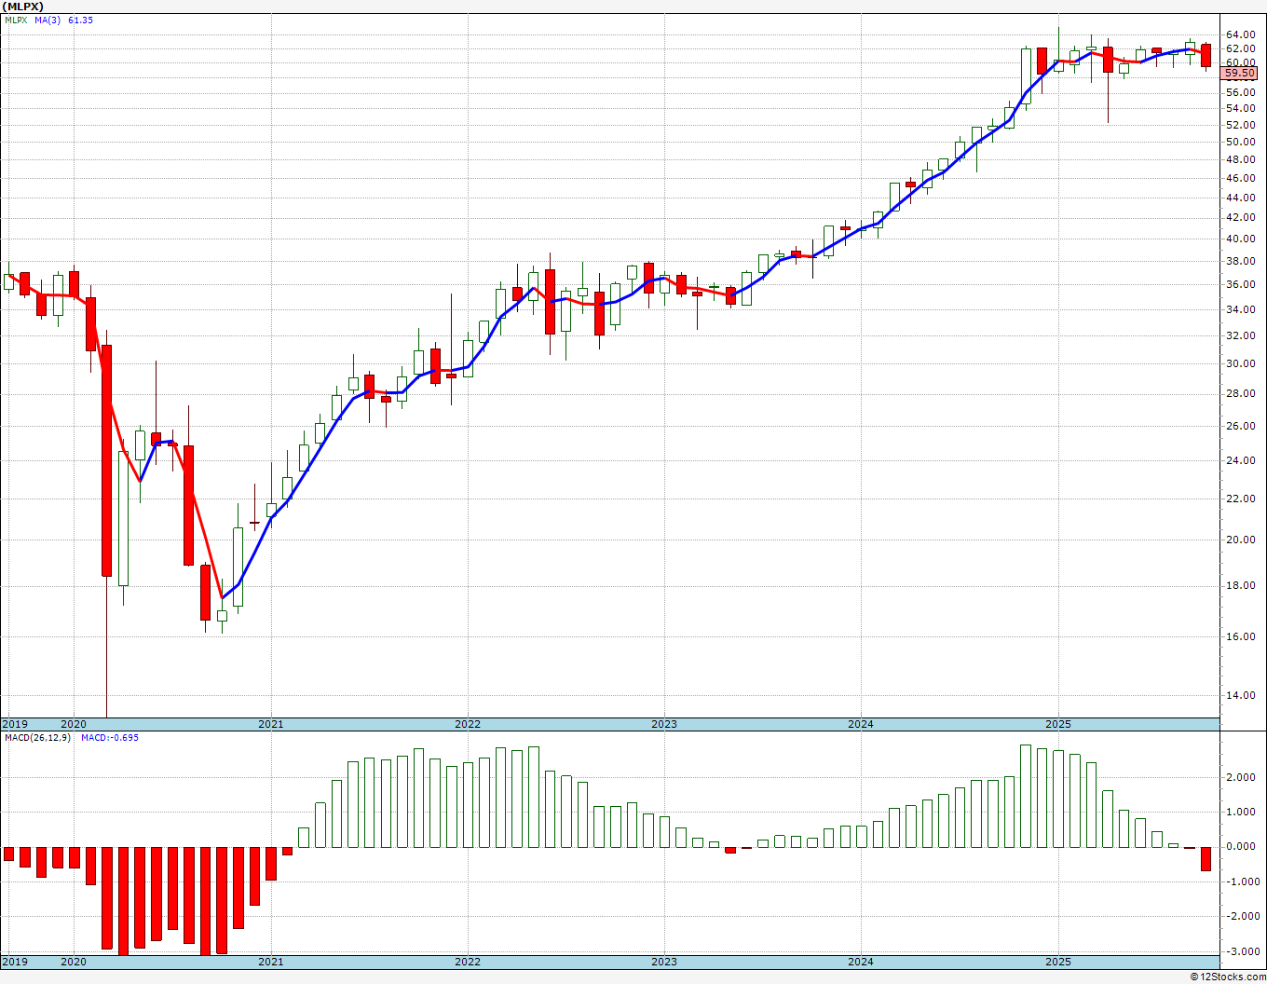Click 2019 on the MACD panel time axis

pyautogui.click(x=14, y=962)
